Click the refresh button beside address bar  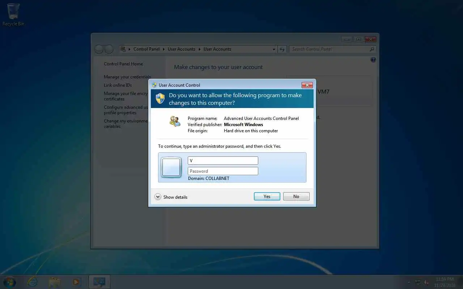(282, 49)
